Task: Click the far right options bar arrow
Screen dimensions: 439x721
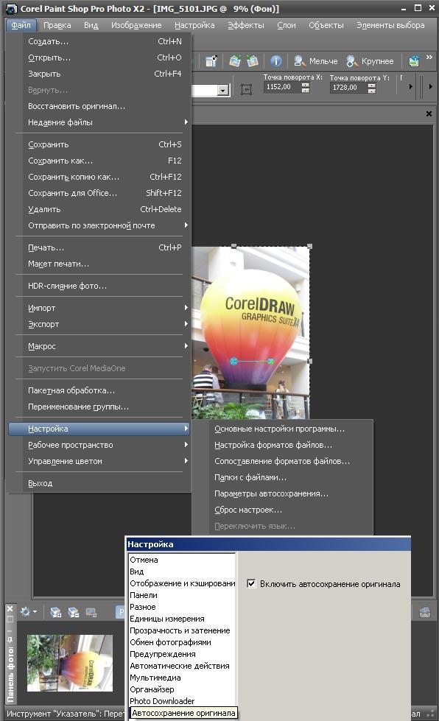Action: pos(431,86)
